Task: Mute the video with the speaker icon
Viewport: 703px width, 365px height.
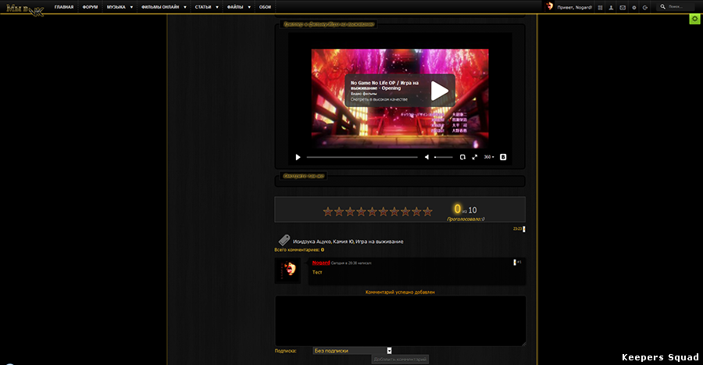Action: pyautogui.click(x=426, y=157)
